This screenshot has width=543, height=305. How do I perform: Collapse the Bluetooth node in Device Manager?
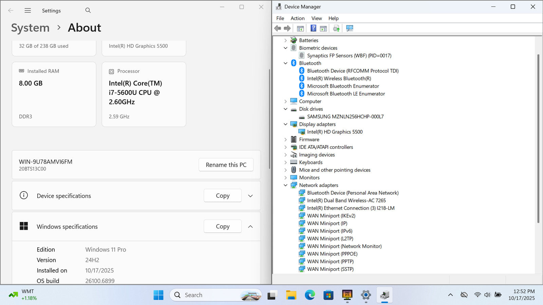point(285,63)
